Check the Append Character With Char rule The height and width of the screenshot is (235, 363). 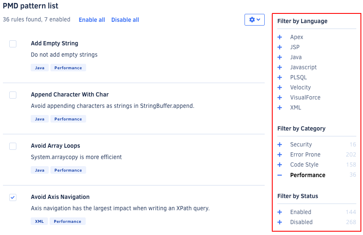(13, 95)
